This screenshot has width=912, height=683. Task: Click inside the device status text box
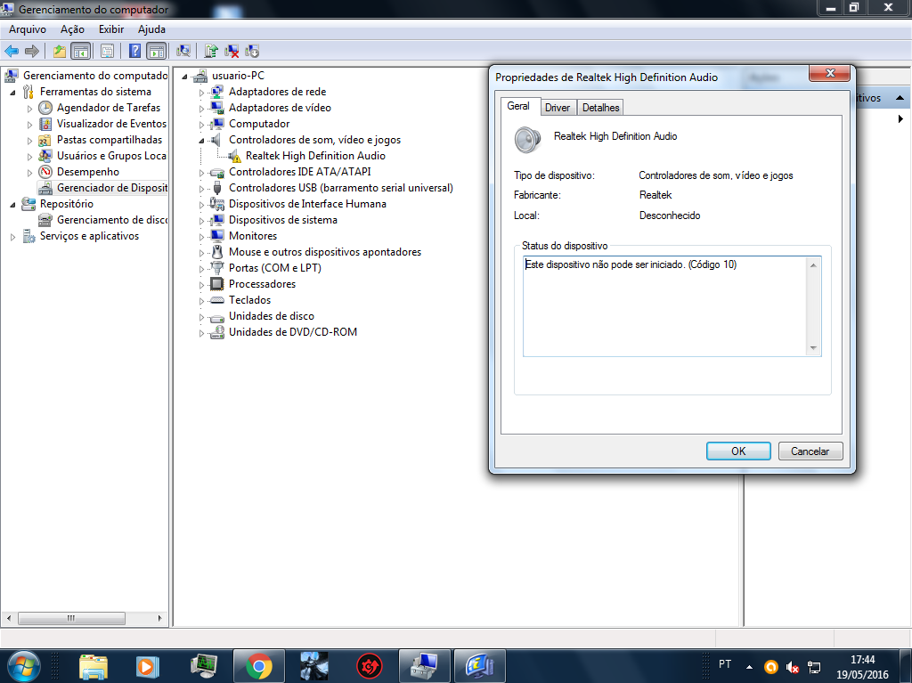[664, 306]
